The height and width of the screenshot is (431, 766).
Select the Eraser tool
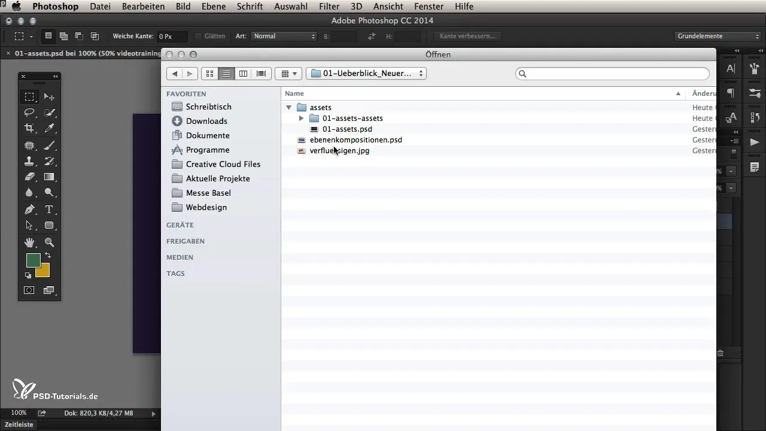[x=29, y=177]
